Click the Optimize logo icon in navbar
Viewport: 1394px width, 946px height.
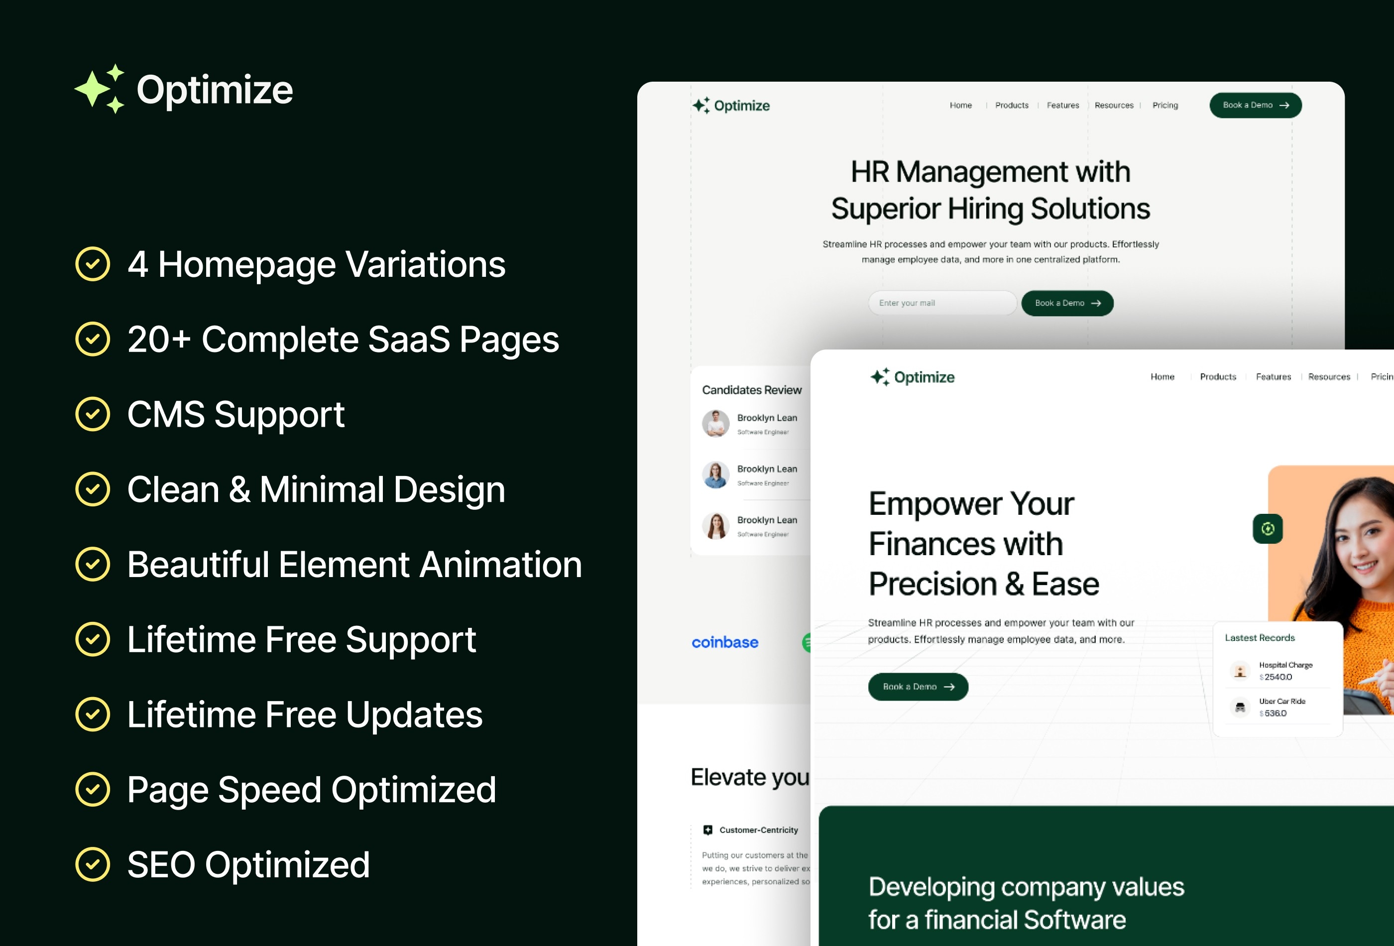[700, 105]
